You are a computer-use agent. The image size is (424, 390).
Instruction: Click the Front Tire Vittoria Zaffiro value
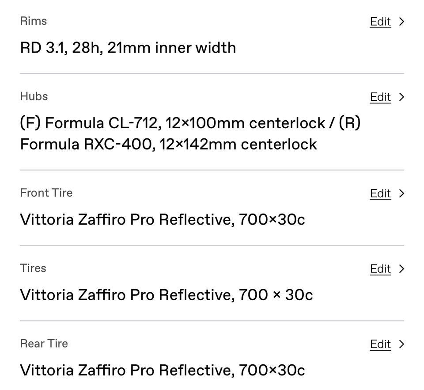(x=163, y=219)
